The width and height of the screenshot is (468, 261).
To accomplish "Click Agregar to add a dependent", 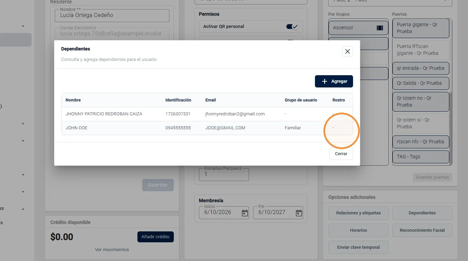I will point(334,81).
